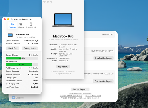Click Version 26.2 in System Settings

click(108, 34)
